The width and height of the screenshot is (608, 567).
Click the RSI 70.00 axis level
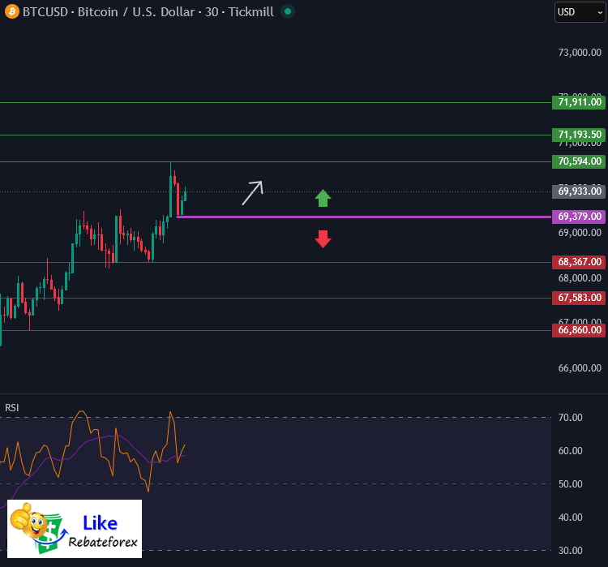click(x=571, y=418)
